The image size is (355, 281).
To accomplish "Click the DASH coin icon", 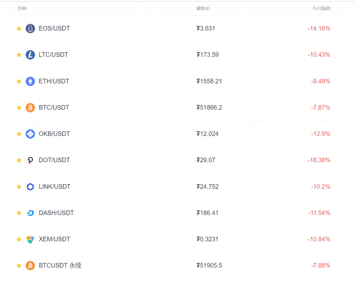I will point(31,213).
